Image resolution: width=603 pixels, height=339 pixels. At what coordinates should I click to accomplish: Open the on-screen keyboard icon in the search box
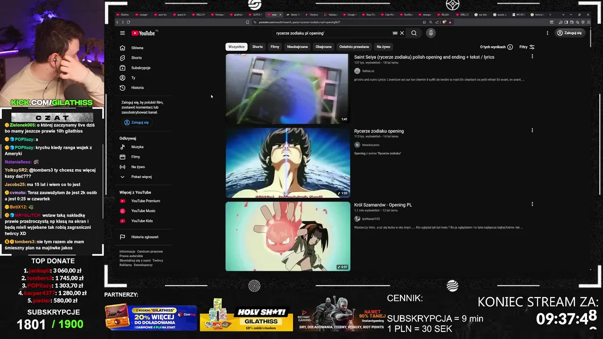coord(395,33)
